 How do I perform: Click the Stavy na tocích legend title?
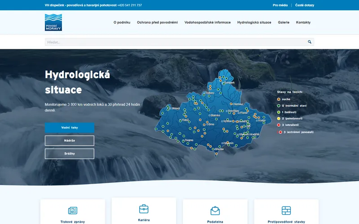pyautogui.click(x=289, y=92)
